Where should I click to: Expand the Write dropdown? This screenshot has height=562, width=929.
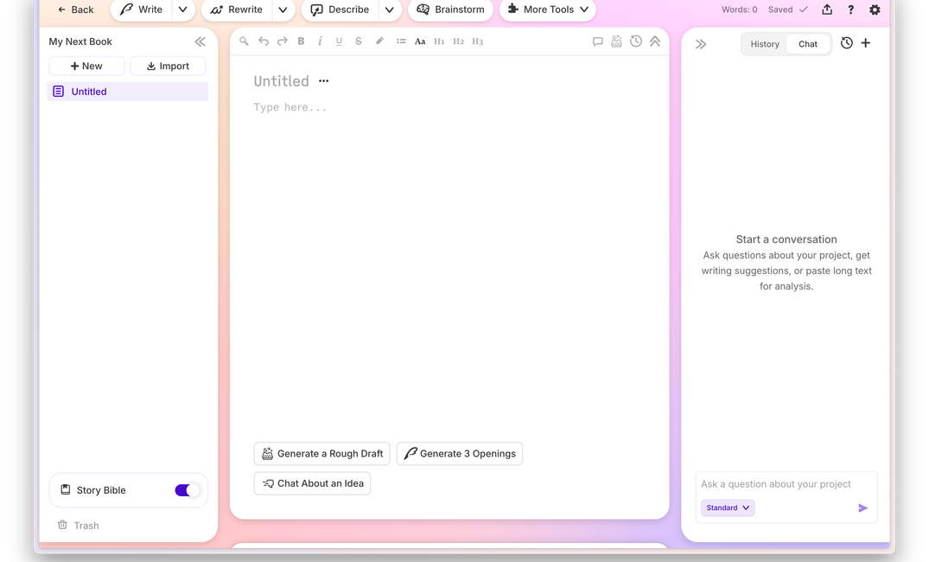pyautogui.click(x=181, y=10)
